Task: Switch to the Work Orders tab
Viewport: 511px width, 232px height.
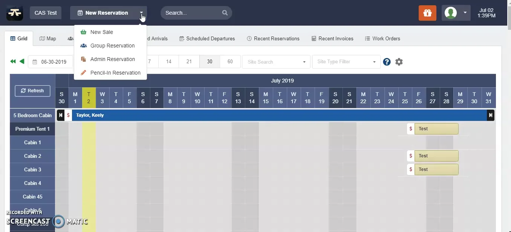Action: coord(382,38)
